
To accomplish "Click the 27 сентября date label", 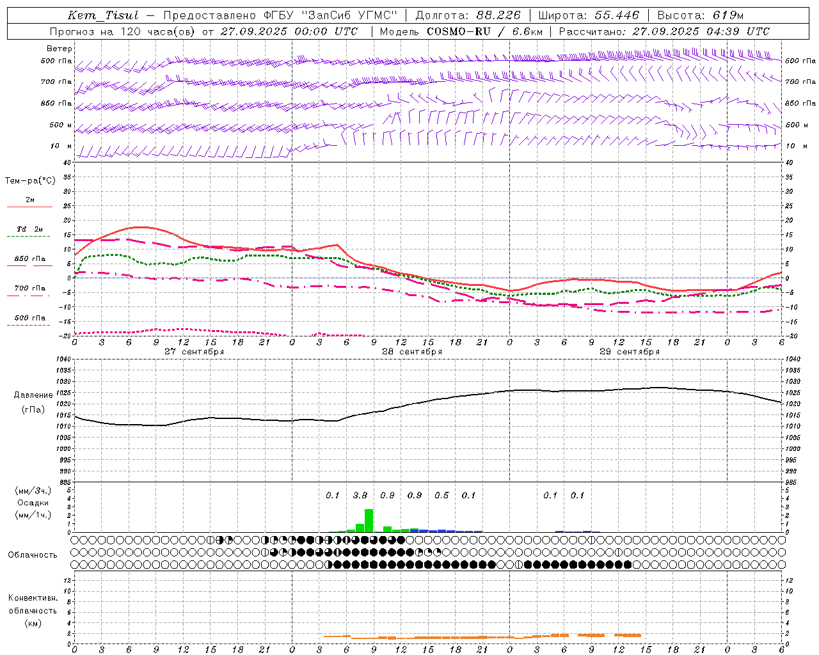I will click(194, 352).
